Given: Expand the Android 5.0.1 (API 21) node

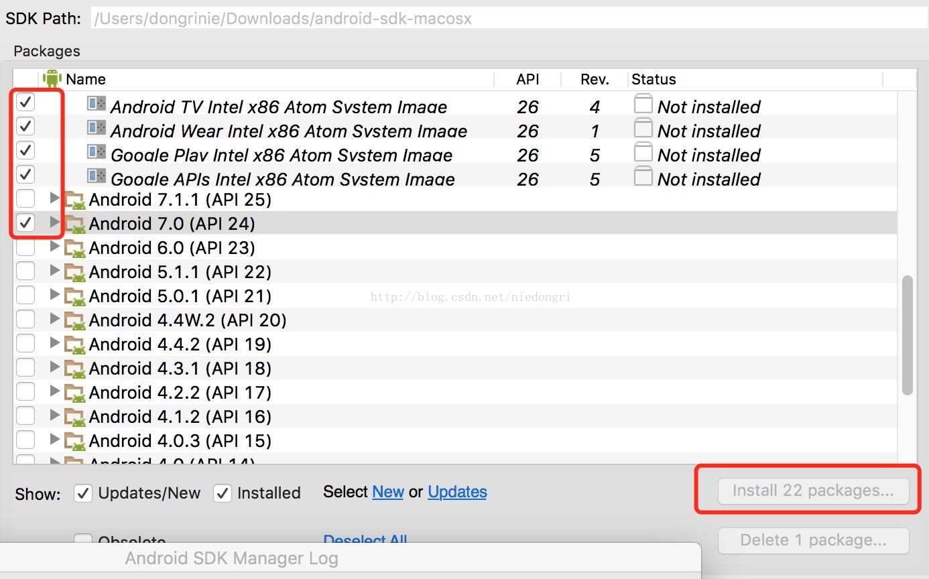Looking at the screenshot, I should click(55, 295).
